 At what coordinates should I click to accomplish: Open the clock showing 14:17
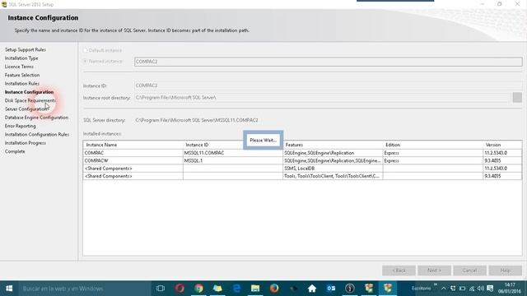(x=510, y=289)
